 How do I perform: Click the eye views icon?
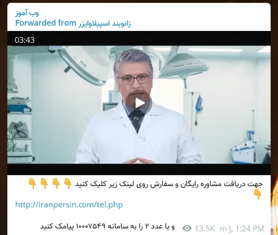(187, 228)
